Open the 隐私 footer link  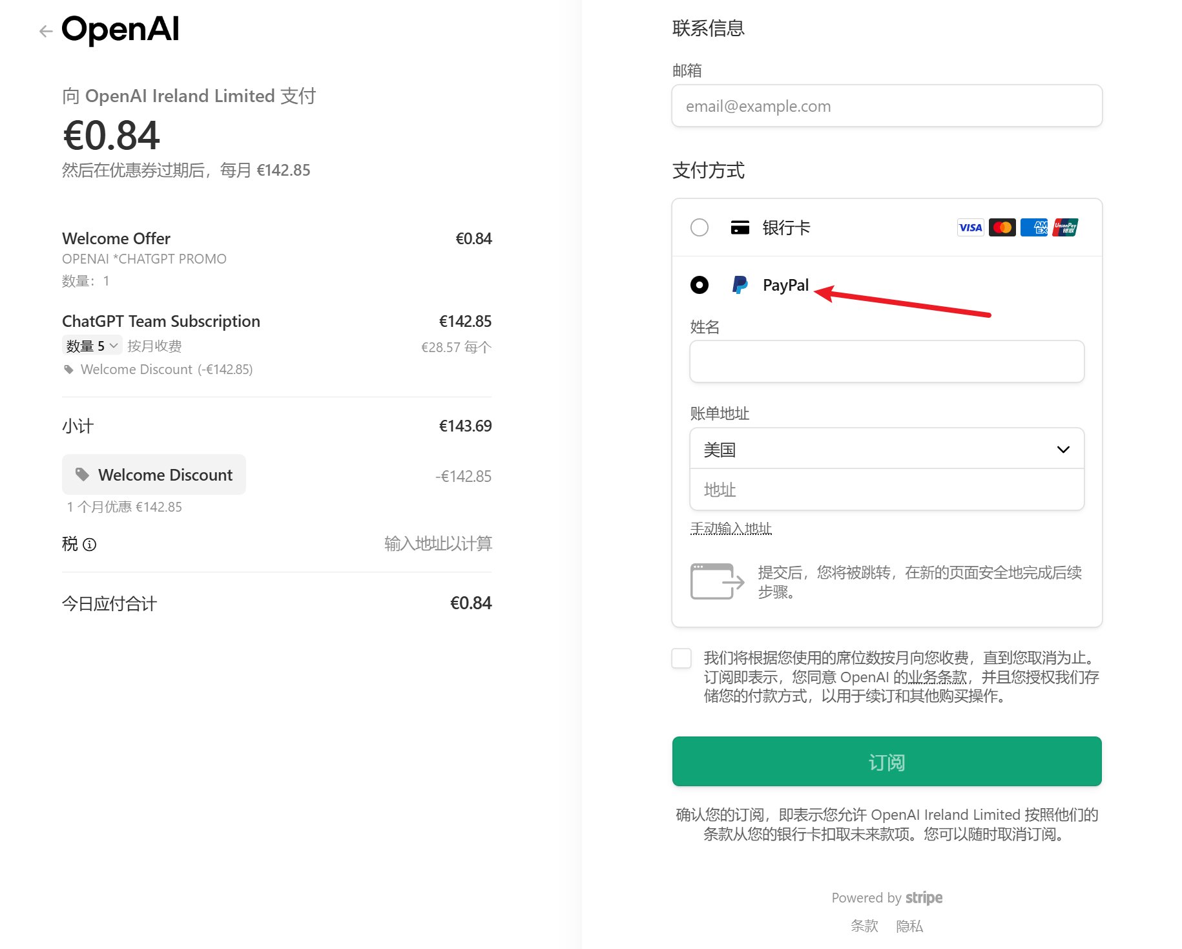click(909, 926)
